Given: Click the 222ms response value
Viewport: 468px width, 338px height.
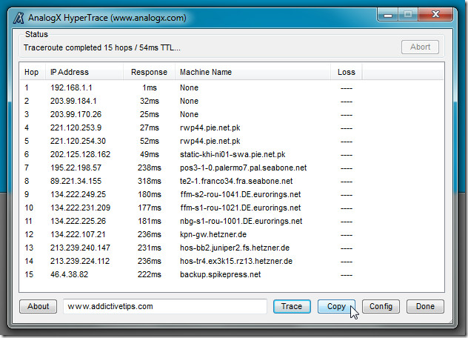Looking at the screenshot, I should (x=150, y=275).
